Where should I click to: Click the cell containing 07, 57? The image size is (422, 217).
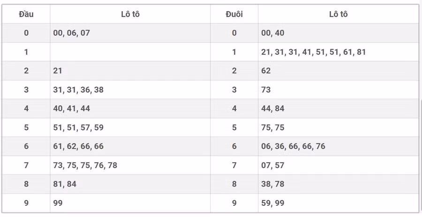(273, 165)
